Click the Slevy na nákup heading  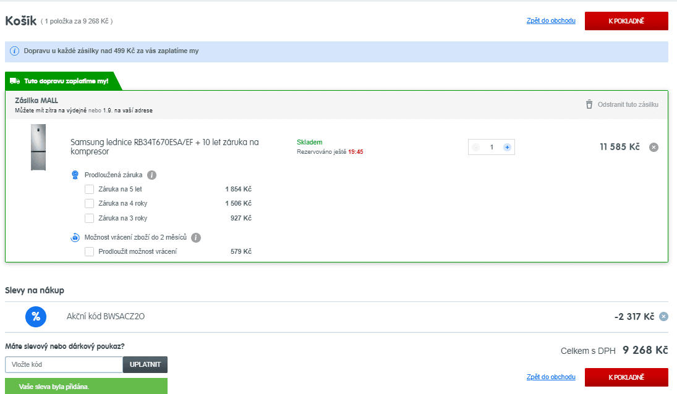click(35, 290)
